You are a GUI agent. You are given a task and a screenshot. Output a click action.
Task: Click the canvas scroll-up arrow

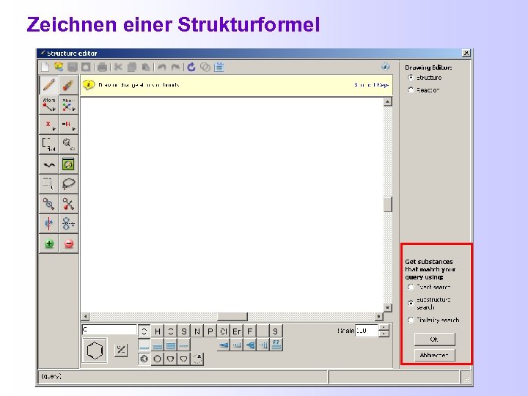pos(388,102)
